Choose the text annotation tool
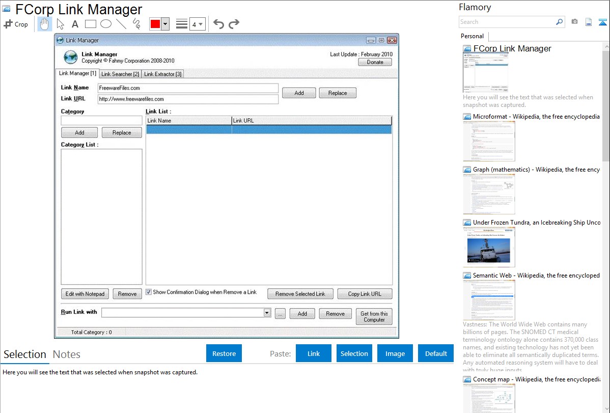610x413 pixels. coord(75,24)
